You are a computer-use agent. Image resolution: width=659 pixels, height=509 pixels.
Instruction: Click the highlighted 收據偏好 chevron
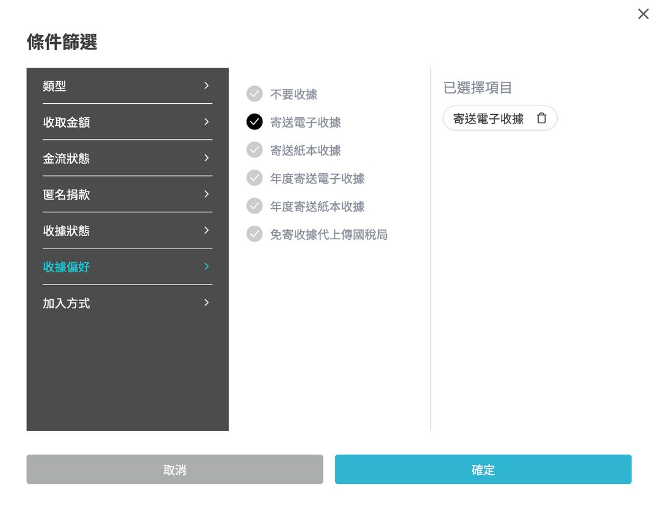click(206, 267)
